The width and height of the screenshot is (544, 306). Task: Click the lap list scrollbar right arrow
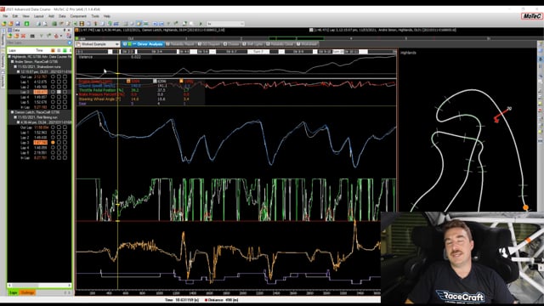click(x=70, y=286)
